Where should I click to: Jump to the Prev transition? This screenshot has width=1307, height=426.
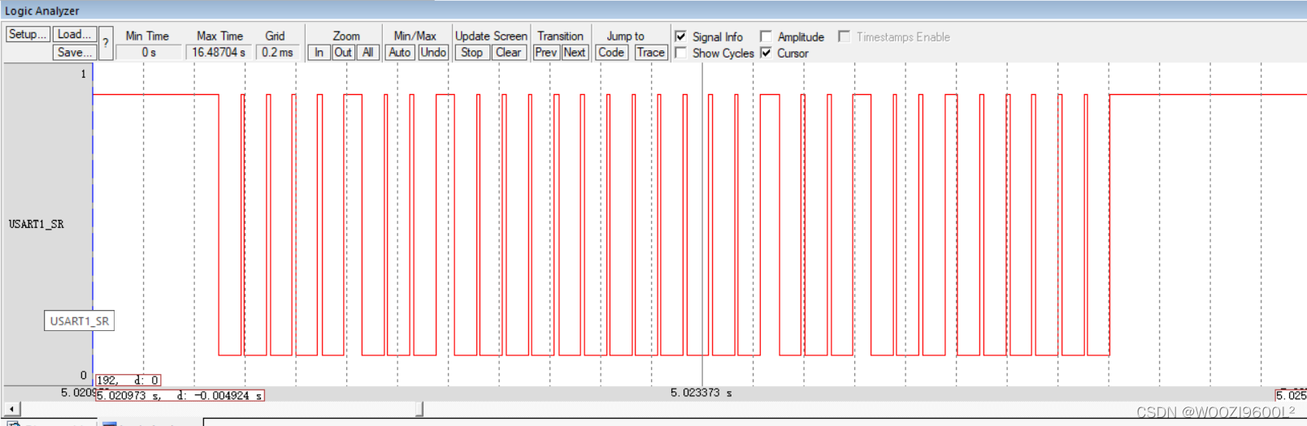tap(545, 52)
